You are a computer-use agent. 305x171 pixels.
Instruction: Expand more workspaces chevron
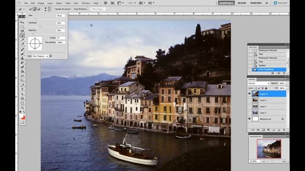coord(267,3)
